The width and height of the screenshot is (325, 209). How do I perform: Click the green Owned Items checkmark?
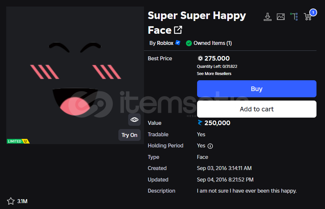[189, 43]
